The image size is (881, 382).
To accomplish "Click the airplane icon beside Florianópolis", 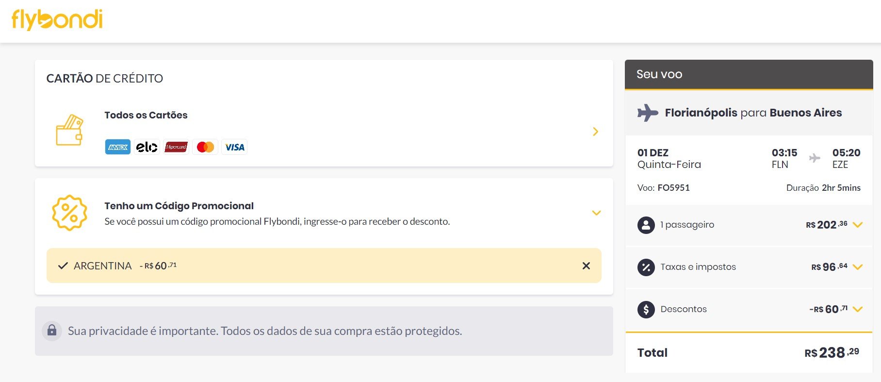I will [648, 113].
